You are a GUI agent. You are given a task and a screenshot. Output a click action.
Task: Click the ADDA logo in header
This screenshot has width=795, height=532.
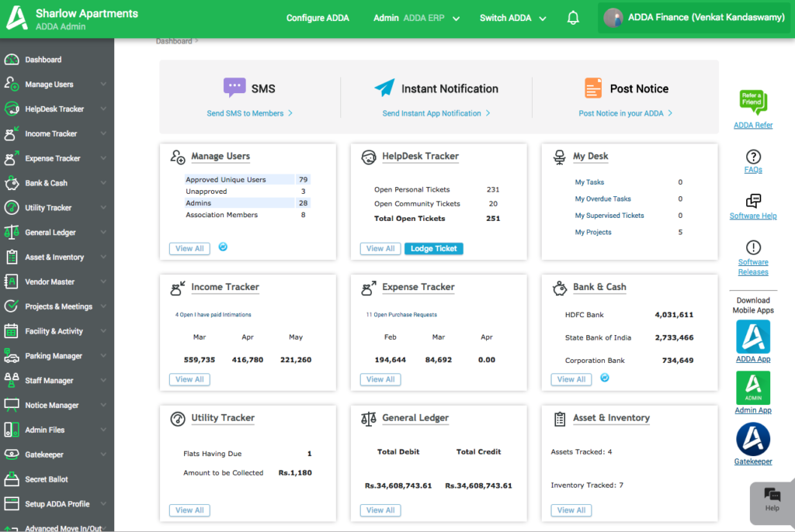(x=17, y=19)
